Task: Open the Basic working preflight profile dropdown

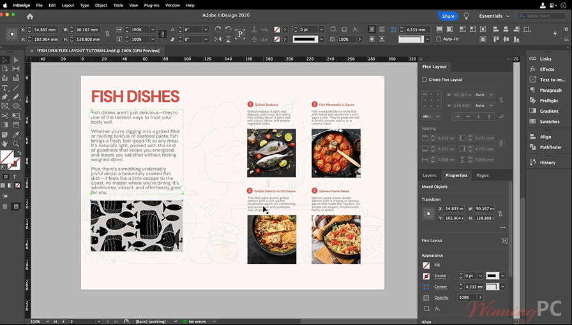Action: coord(176,322)
